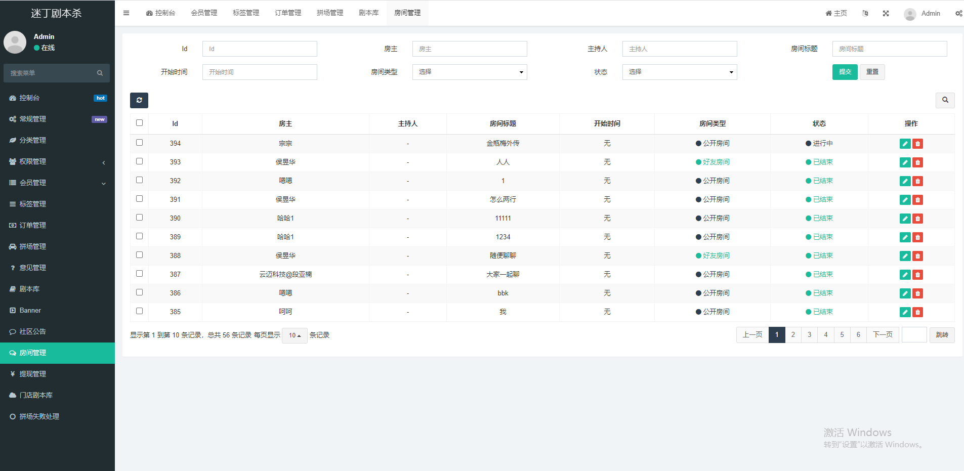This screenshot has height=471, width=964.
Task: Open the 状态 dropdown filter
Action: tap(679, 72)
